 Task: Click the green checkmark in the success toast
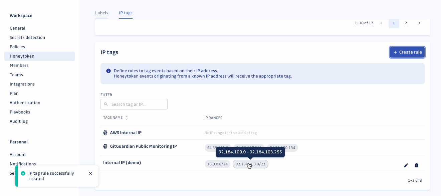23,173
